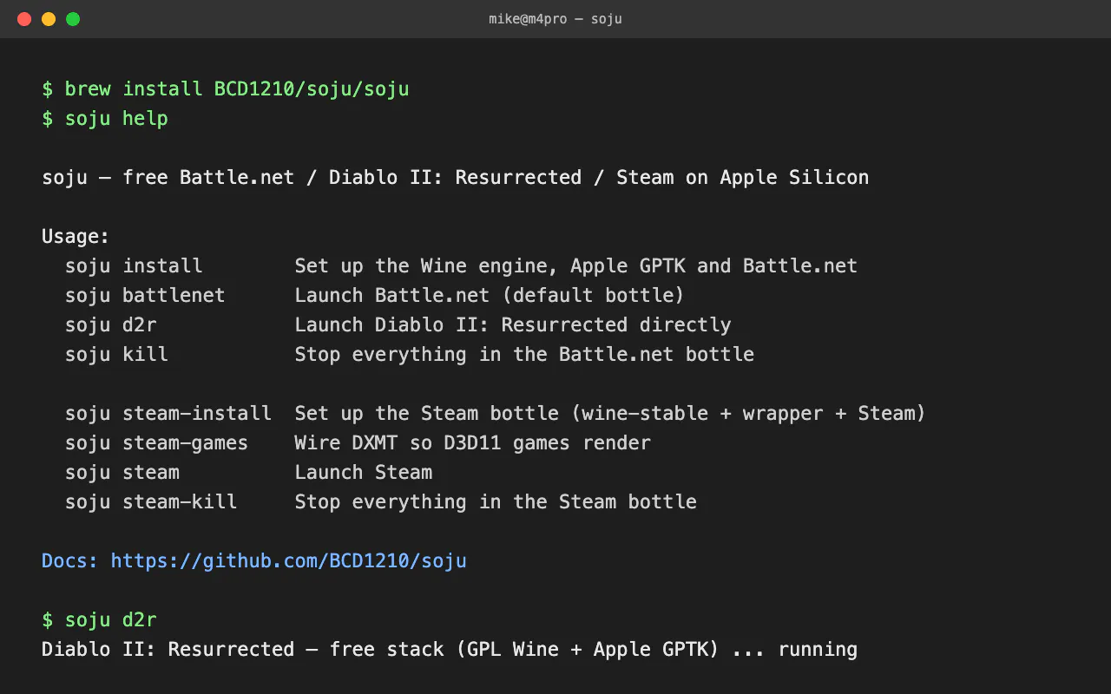Click the red close window button
Screen dimensions: 1111x694
pyautogui.click(x=24, y=19)
